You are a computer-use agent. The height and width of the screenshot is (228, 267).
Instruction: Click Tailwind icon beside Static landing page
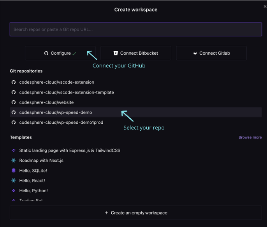click(14, 150)
